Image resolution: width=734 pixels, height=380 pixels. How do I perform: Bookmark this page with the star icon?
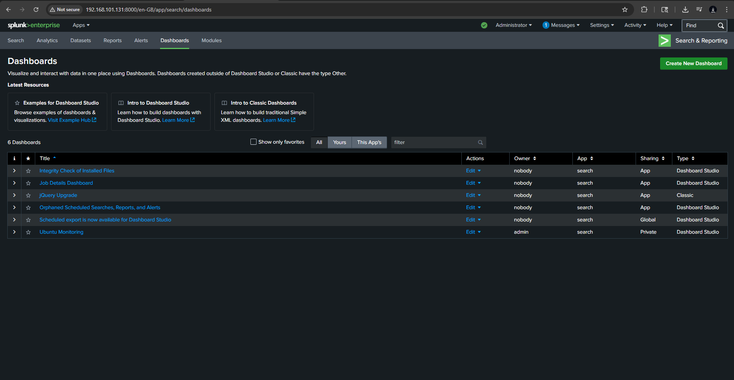(x=625, y=10)
